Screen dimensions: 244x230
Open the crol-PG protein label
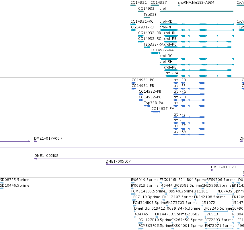click(180, 91)
